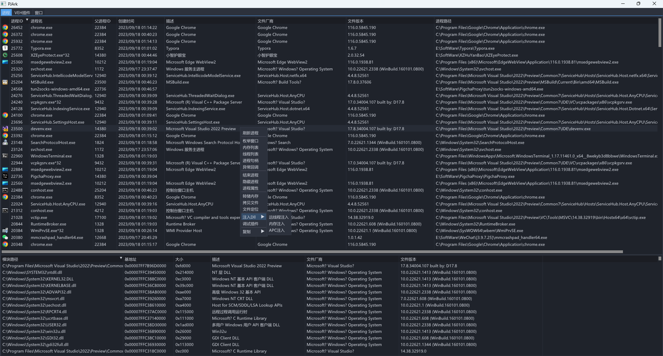The width and height of the screenshot is (663, 356).
Task: Select vctip.exe process row
Action: pyautogui.click(x=329, y=218)
